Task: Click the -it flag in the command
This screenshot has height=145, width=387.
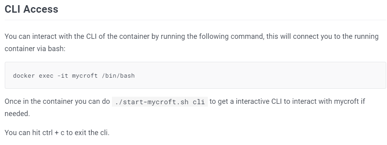Action: tap(63, 75)
